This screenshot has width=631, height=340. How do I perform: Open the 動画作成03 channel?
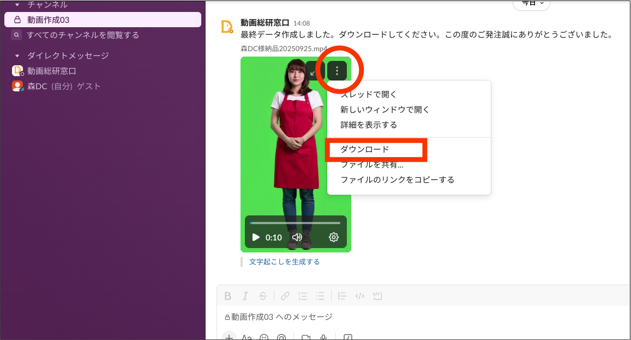tap(49, 20)
